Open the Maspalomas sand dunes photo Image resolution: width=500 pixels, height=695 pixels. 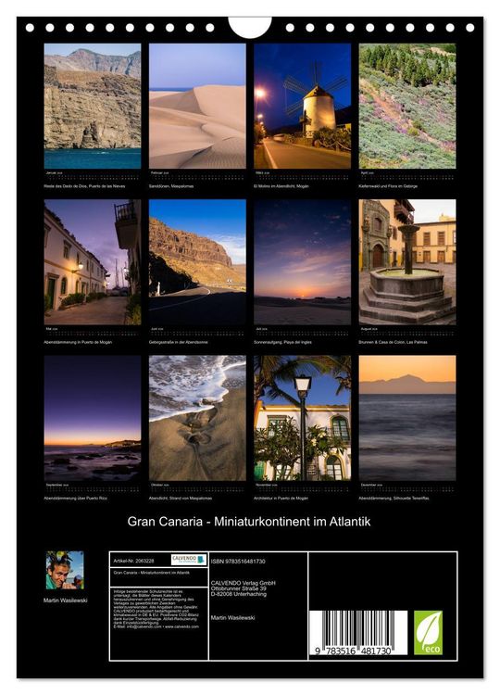[x=197, y=106]
